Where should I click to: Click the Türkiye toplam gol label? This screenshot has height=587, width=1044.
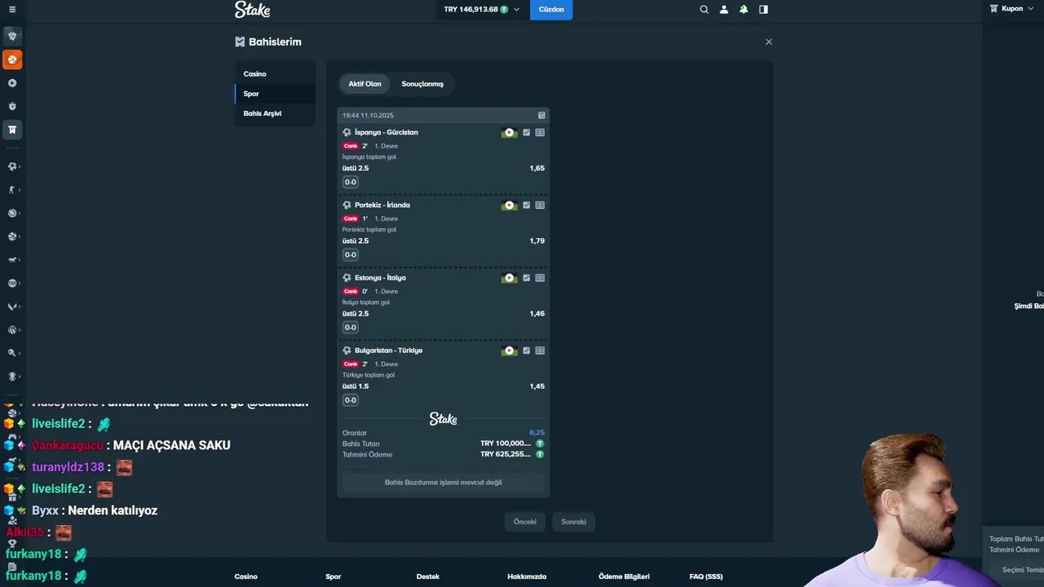[369, 375]
